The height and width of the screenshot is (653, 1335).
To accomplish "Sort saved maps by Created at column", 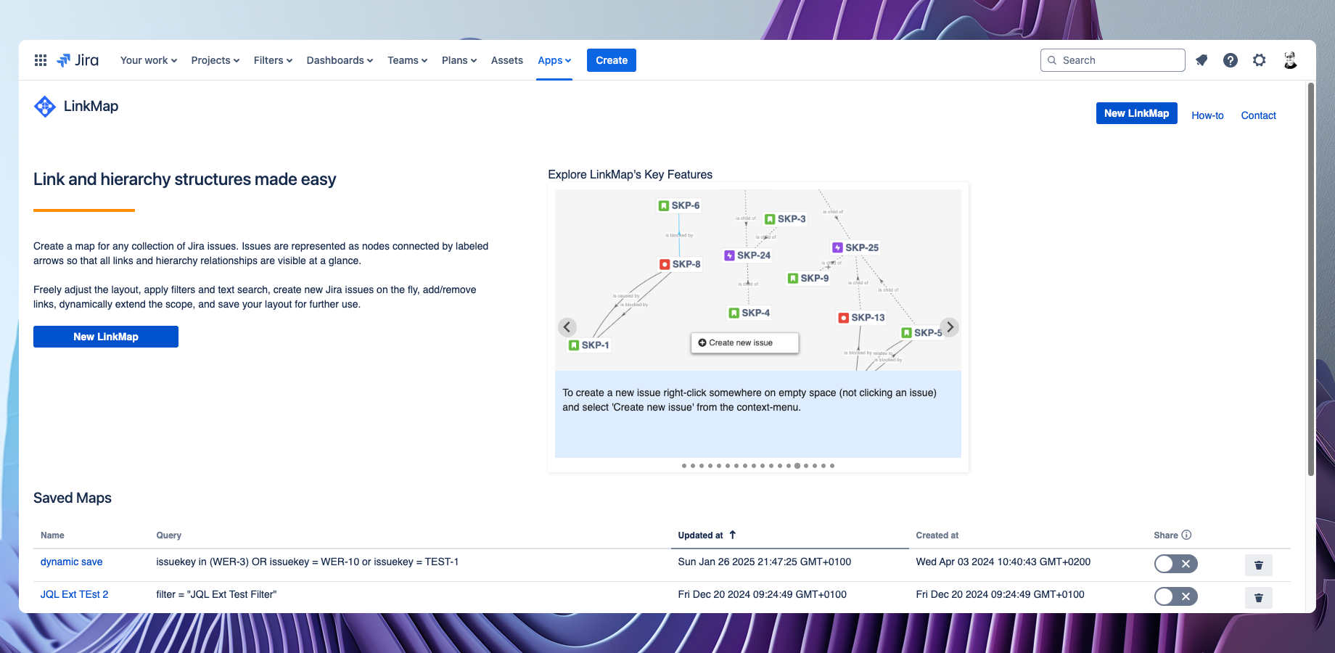I will (x=937, y=535).
